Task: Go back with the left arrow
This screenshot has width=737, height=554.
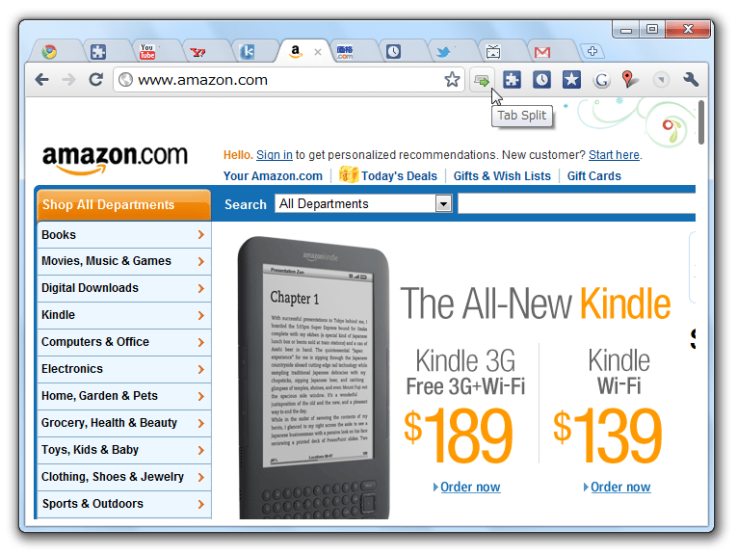Action: 41,79
